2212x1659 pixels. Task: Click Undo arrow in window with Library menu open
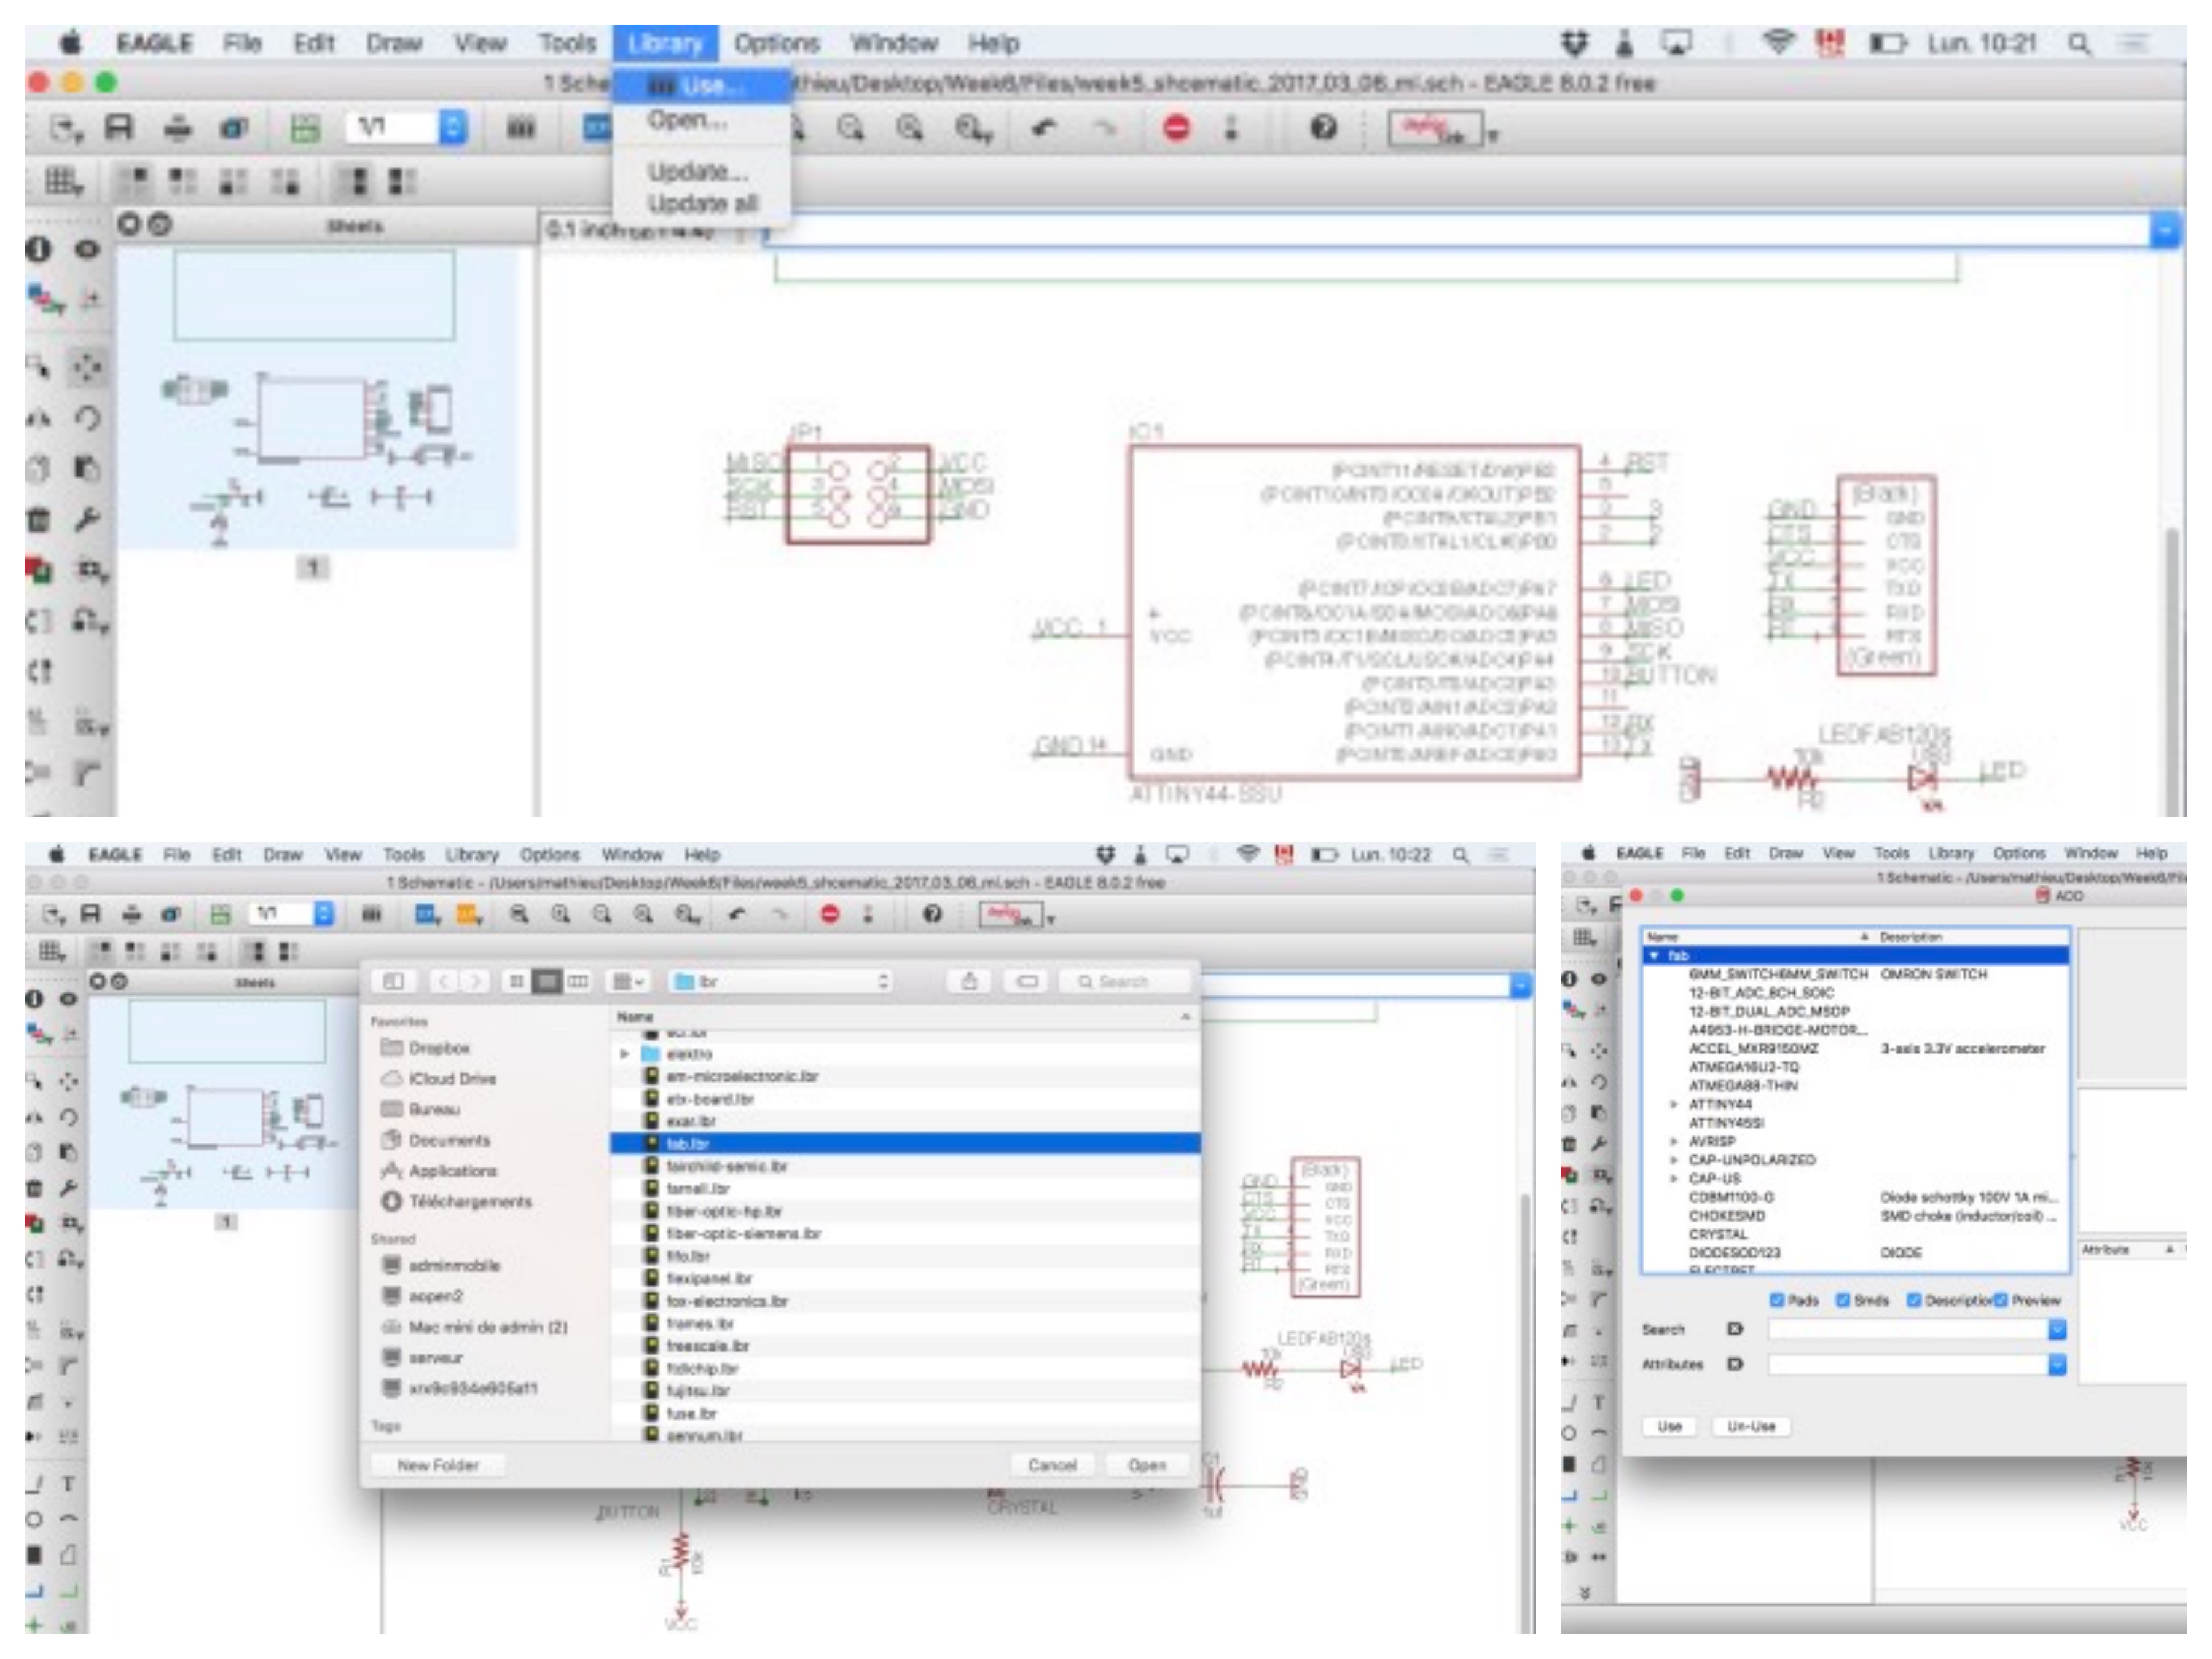[1044, 128]
